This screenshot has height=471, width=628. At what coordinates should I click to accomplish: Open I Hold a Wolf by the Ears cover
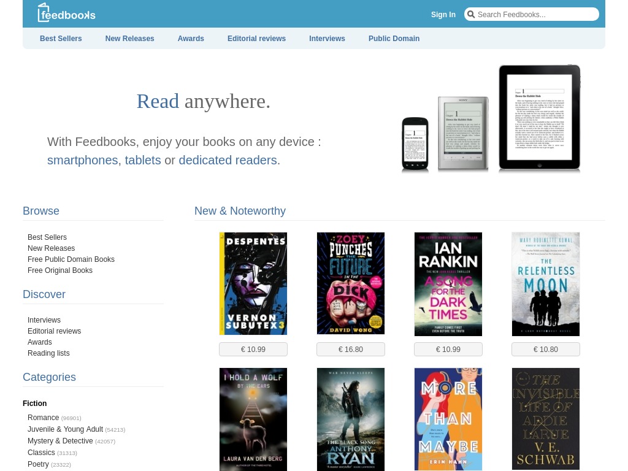coord(253,419)
